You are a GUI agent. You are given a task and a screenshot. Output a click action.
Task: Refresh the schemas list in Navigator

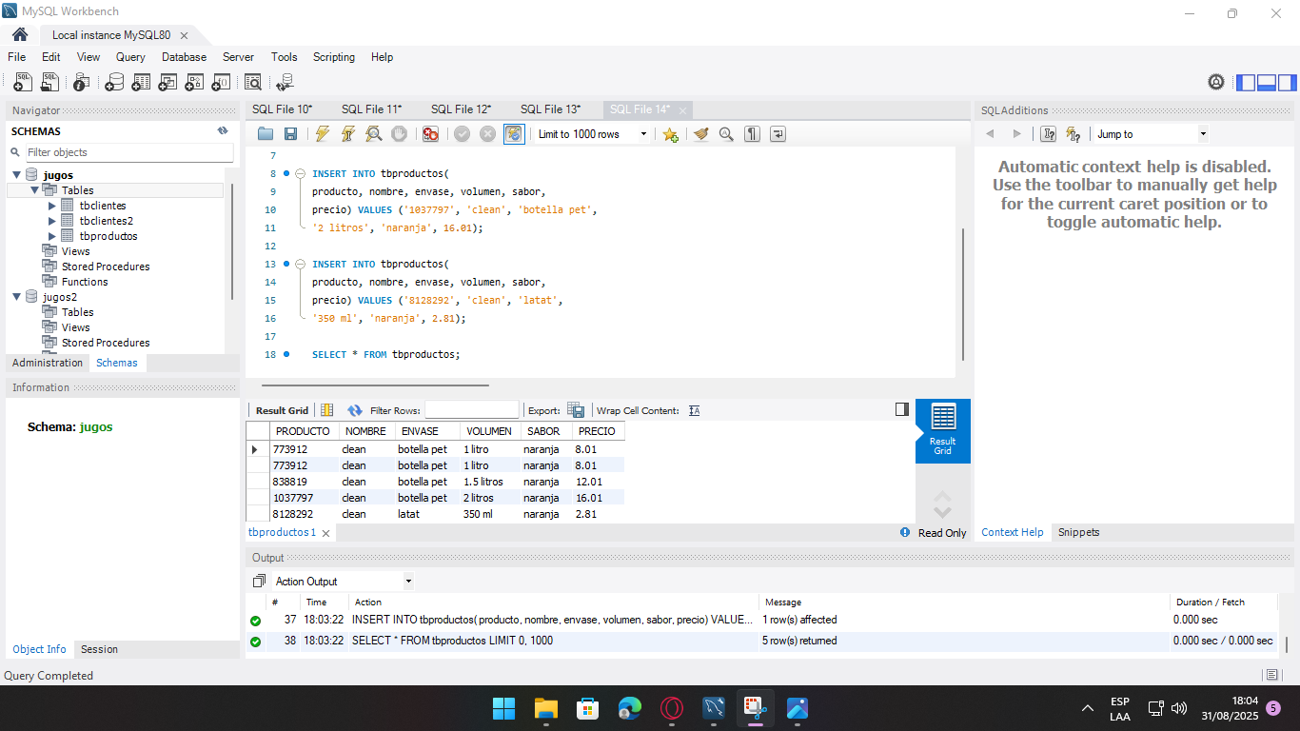[x=223, y=131]
